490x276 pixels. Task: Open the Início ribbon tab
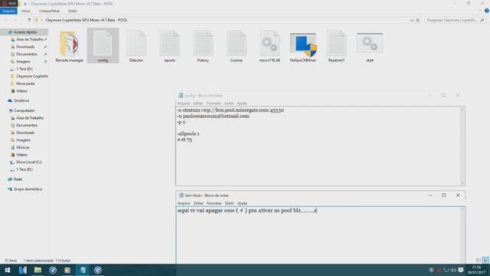pyautogui.click(x=26, y=11)
